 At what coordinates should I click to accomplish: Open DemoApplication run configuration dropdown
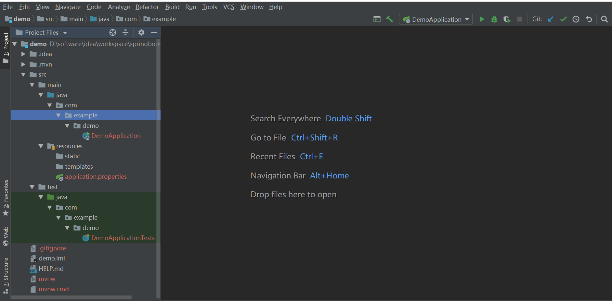click(x=436, y=19)
